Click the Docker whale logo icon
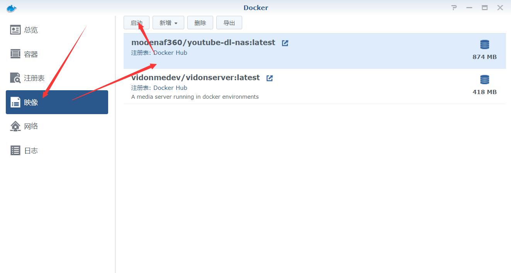The height and width of the screenshot is (273, 511). coord(12,8)
